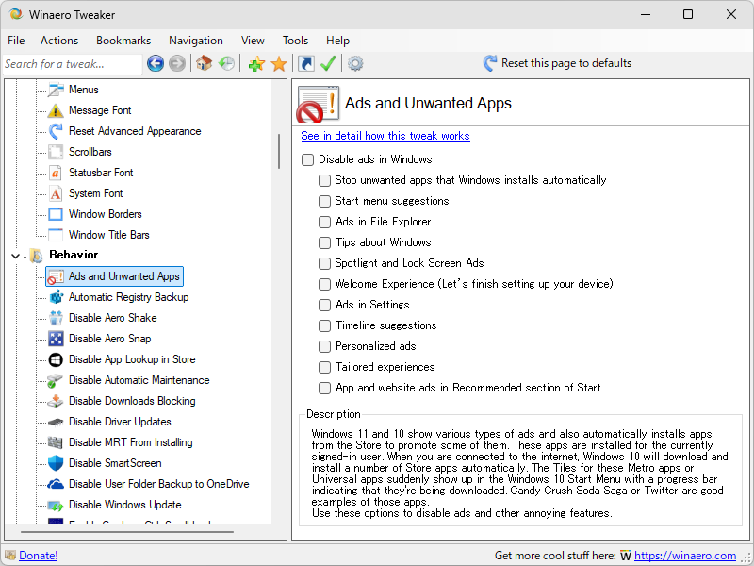Enable the Personalized ads checkbox

click(x=324, y=346)
